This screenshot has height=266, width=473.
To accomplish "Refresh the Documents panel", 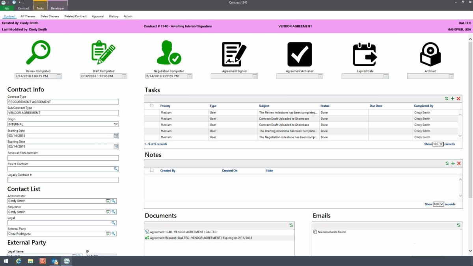I will [291, 225].
